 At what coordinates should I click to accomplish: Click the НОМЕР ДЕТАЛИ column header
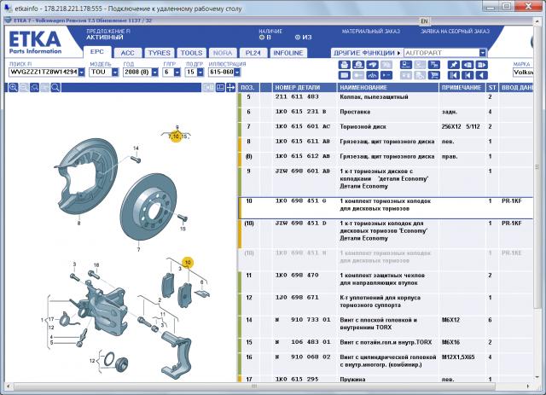(x=304, y=87)
